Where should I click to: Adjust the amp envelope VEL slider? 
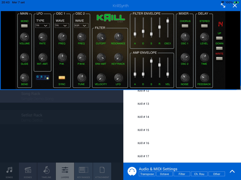click(x=168, y=74)
